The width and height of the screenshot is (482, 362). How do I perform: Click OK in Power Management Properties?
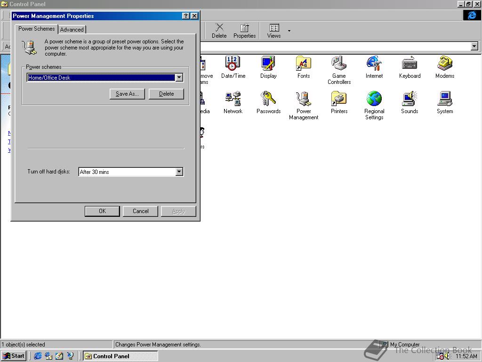(x=102, y=211)
